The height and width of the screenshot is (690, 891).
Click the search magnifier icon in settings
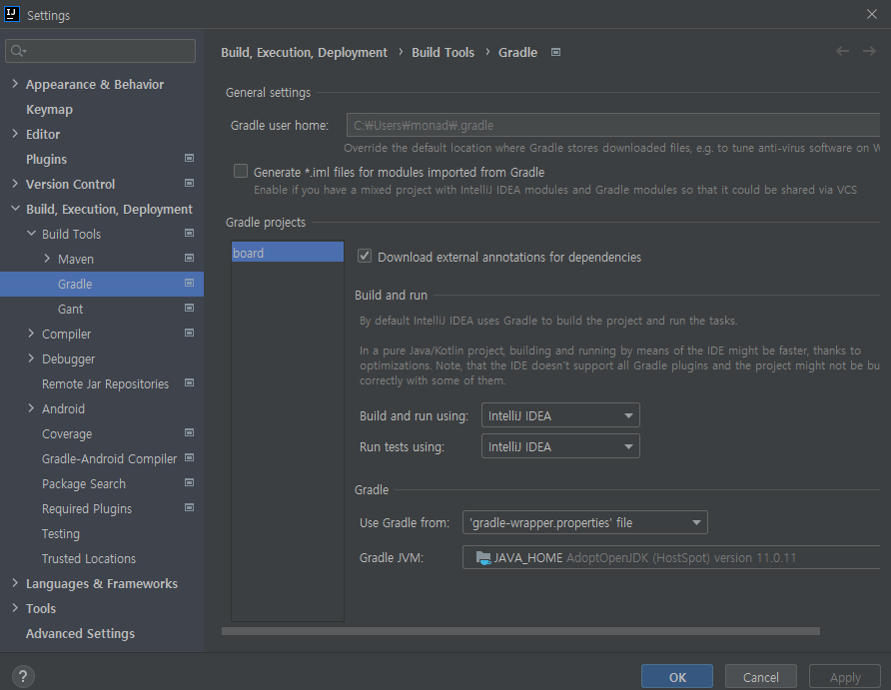(x=18, y=51)
